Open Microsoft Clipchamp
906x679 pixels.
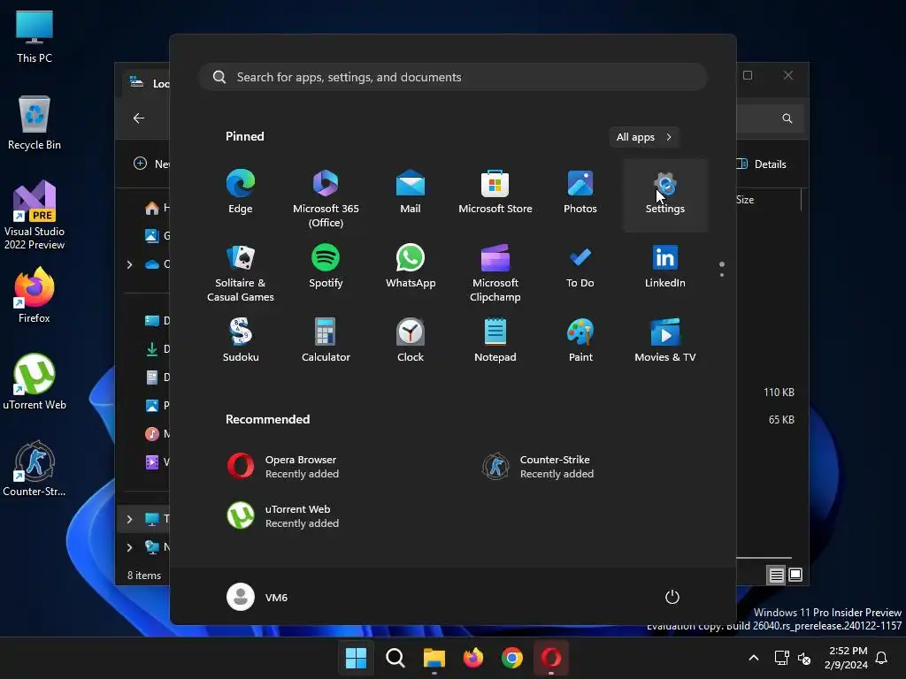tap(495, 271)
